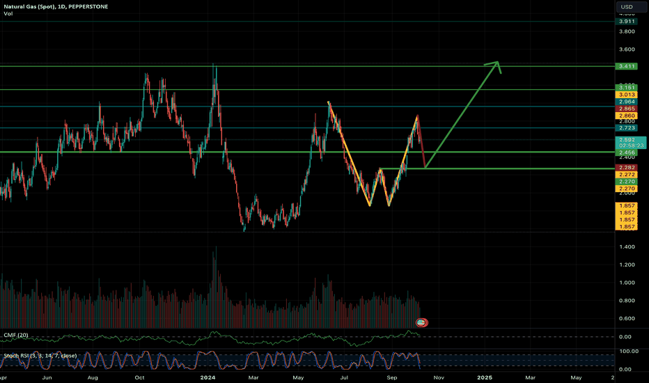Click the 1.400 price scale value

(x=627, y=247)
